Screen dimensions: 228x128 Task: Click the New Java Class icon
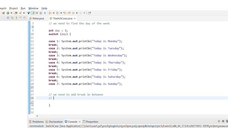[8, 13]
